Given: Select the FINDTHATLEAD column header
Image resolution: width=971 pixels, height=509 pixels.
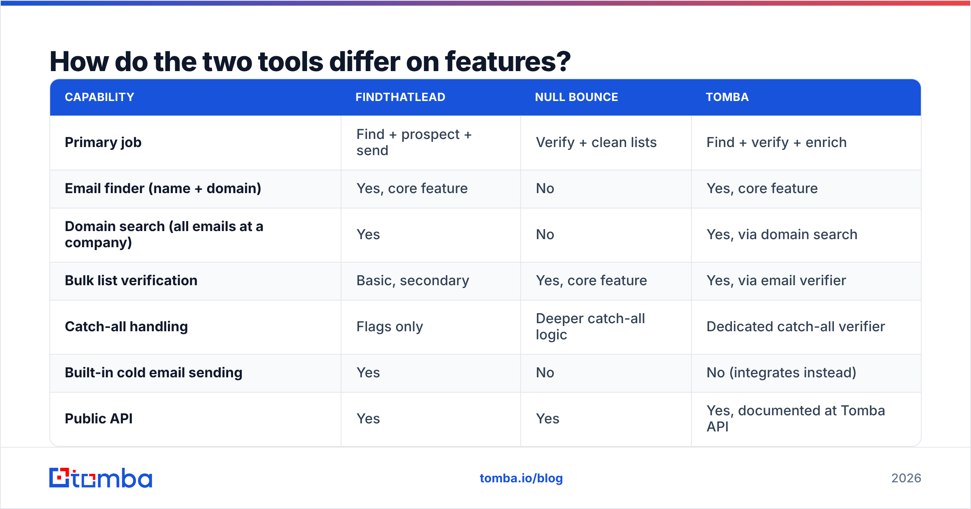Looking at the screenshot, I should tap(400, 97).
